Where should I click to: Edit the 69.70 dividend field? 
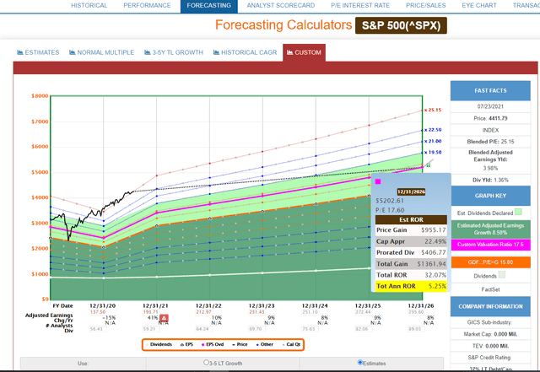tap(256, 329)
